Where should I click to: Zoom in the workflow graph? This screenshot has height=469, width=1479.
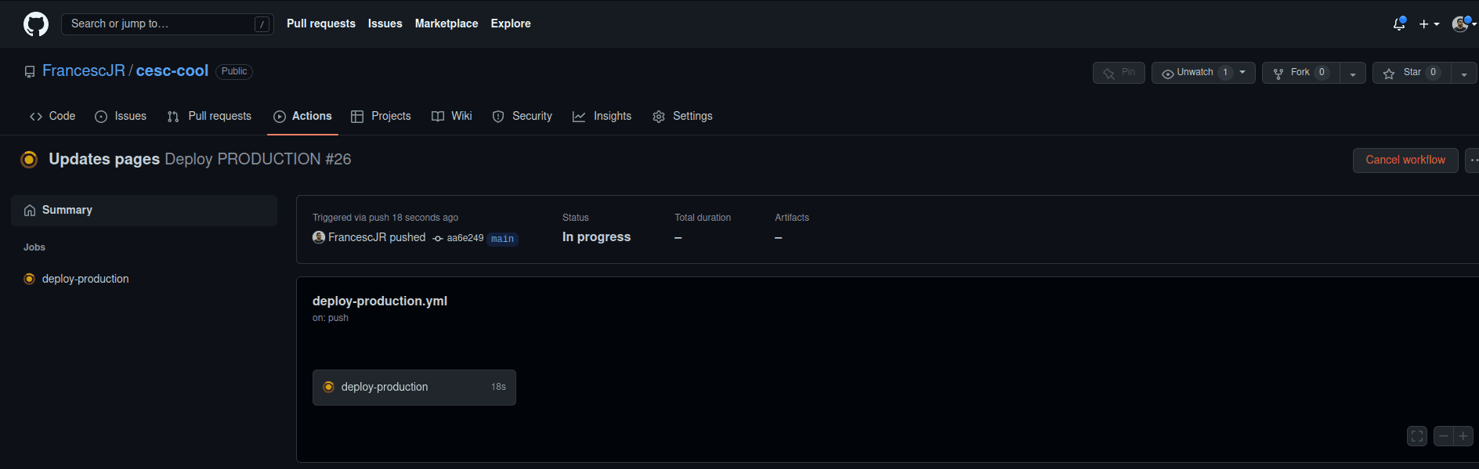coord(1463,436)
